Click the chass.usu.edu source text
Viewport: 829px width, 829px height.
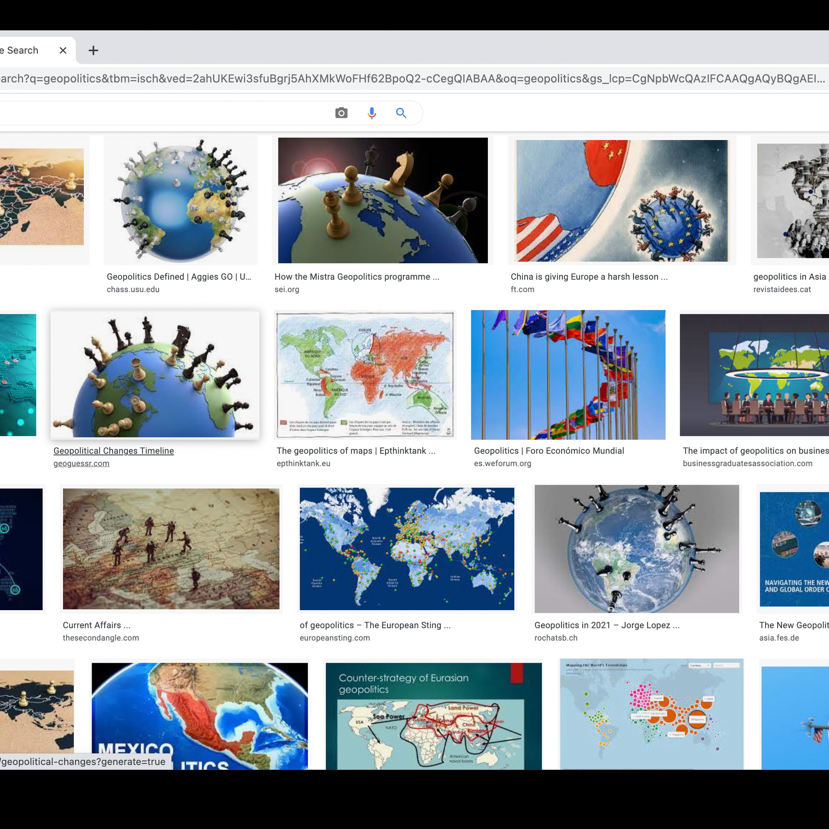(x=133, y=289)
